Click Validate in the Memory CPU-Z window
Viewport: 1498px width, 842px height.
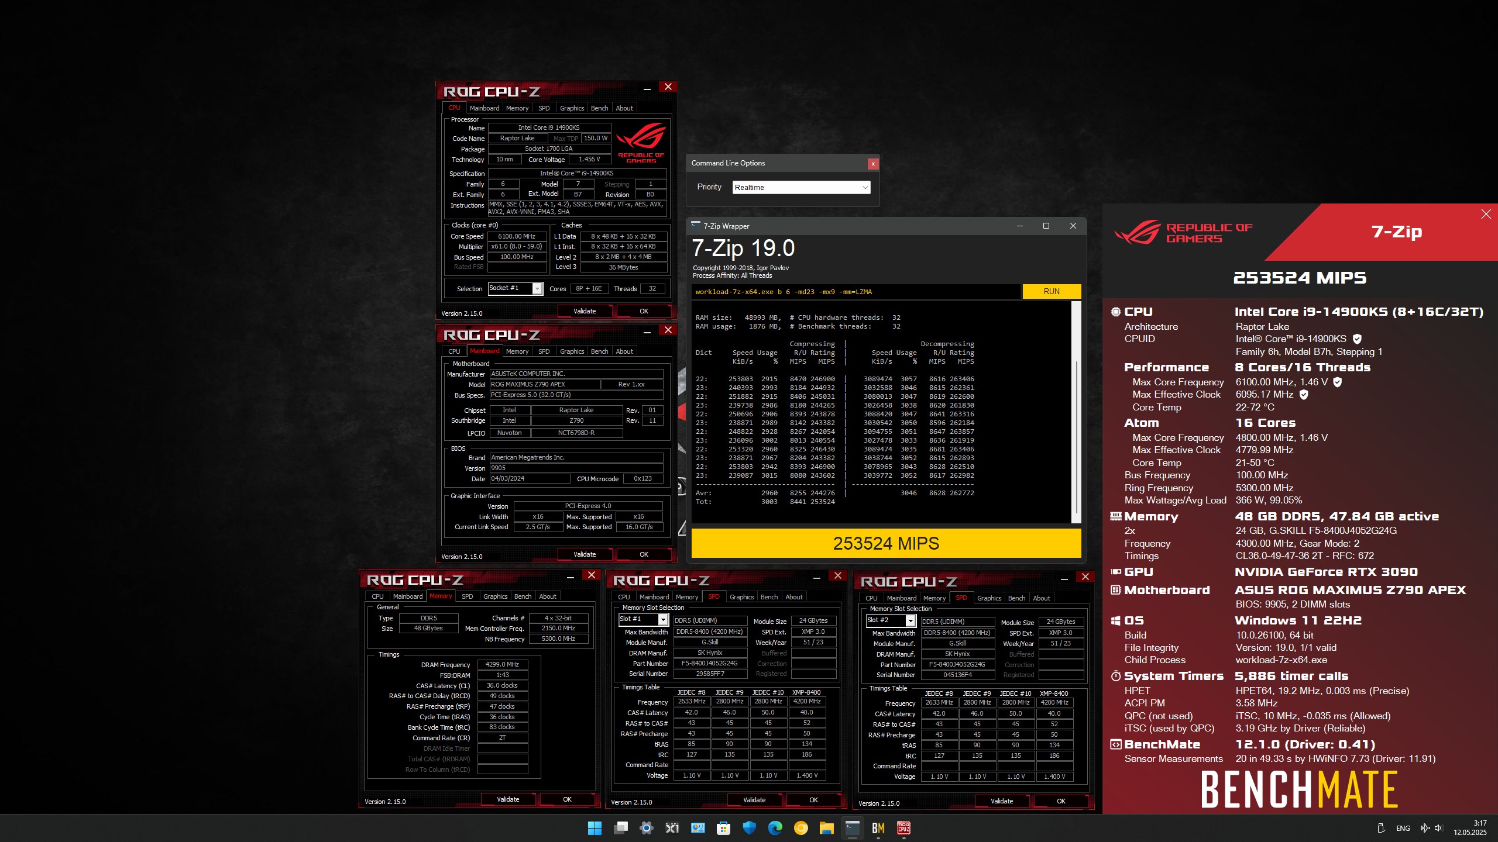(508, 799)
